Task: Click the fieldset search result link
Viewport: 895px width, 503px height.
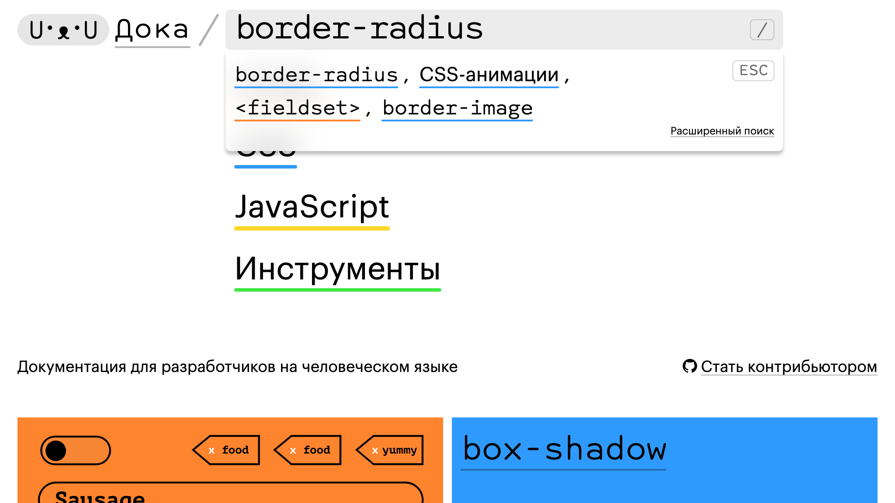Action: 297,108
